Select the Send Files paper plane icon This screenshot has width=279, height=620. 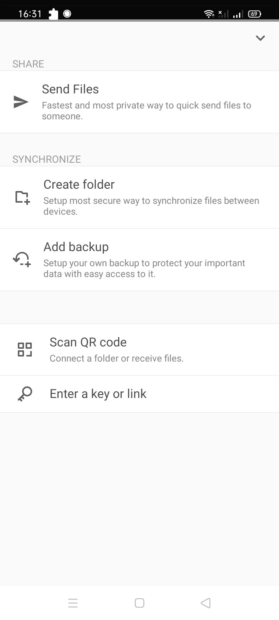pyautogui.click(x=21, y=102)
